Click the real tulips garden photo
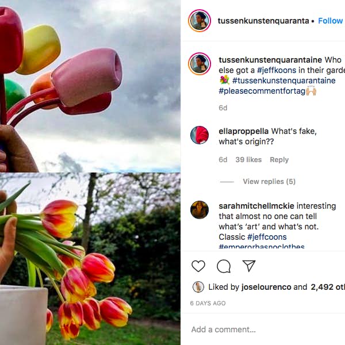The width and height of the screenshot is (345, 345). point(90,259)
